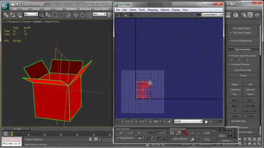Viewport: 264px width, 148px height.
Task: Select the Move tool in Edit UVWs toolbar
Action: [x=117, y=15]
